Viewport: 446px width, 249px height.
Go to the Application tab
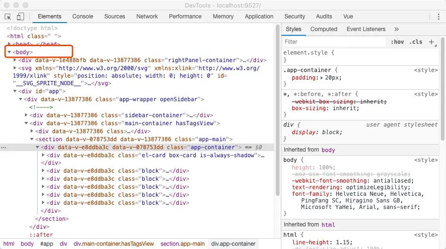tap(259, 16)
